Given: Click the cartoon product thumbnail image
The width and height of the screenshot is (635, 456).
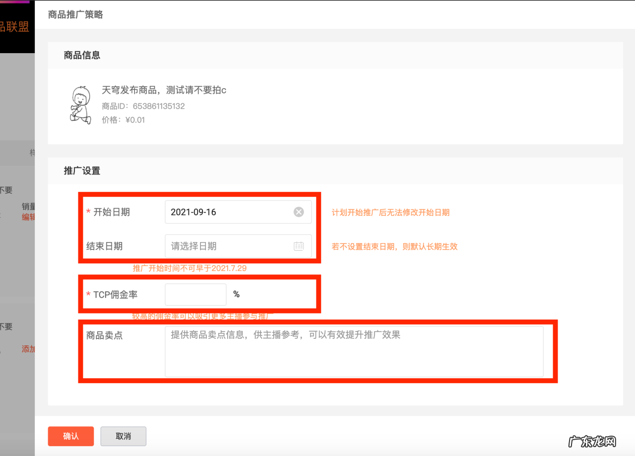Looking at the screenshot, I should tap(81, 104).
